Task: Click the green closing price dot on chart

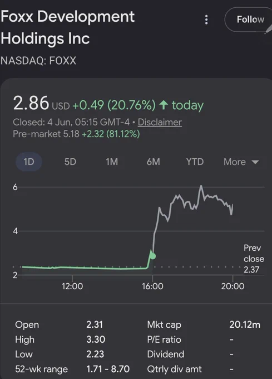Action: 153,256
